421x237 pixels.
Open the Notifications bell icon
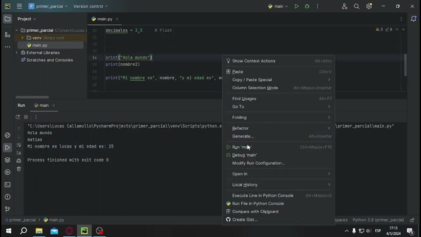click(x=414, y=19)
